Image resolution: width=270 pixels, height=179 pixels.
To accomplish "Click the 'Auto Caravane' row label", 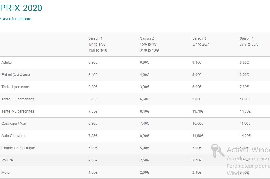I will (x=13, y=136).
